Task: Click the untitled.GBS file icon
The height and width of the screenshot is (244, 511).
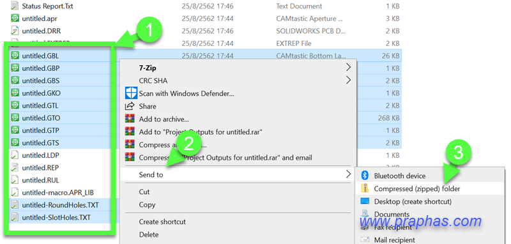Action: (15, 80)
